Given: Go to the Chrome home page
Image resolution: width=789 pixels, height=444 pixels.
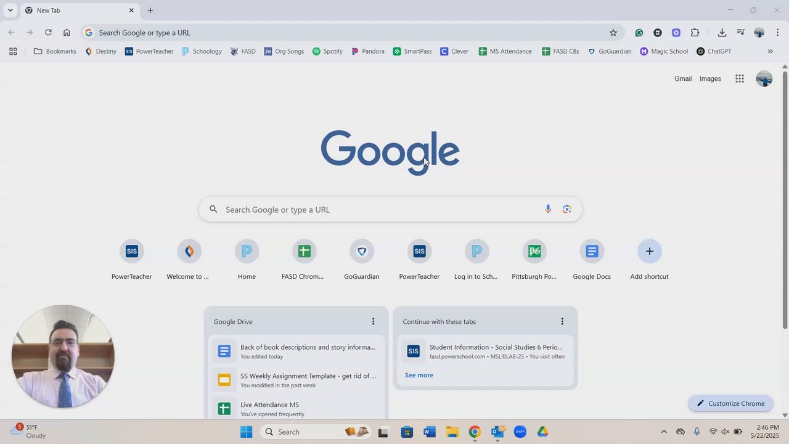Looking at the screenshot, I should [x=67, y=33].
